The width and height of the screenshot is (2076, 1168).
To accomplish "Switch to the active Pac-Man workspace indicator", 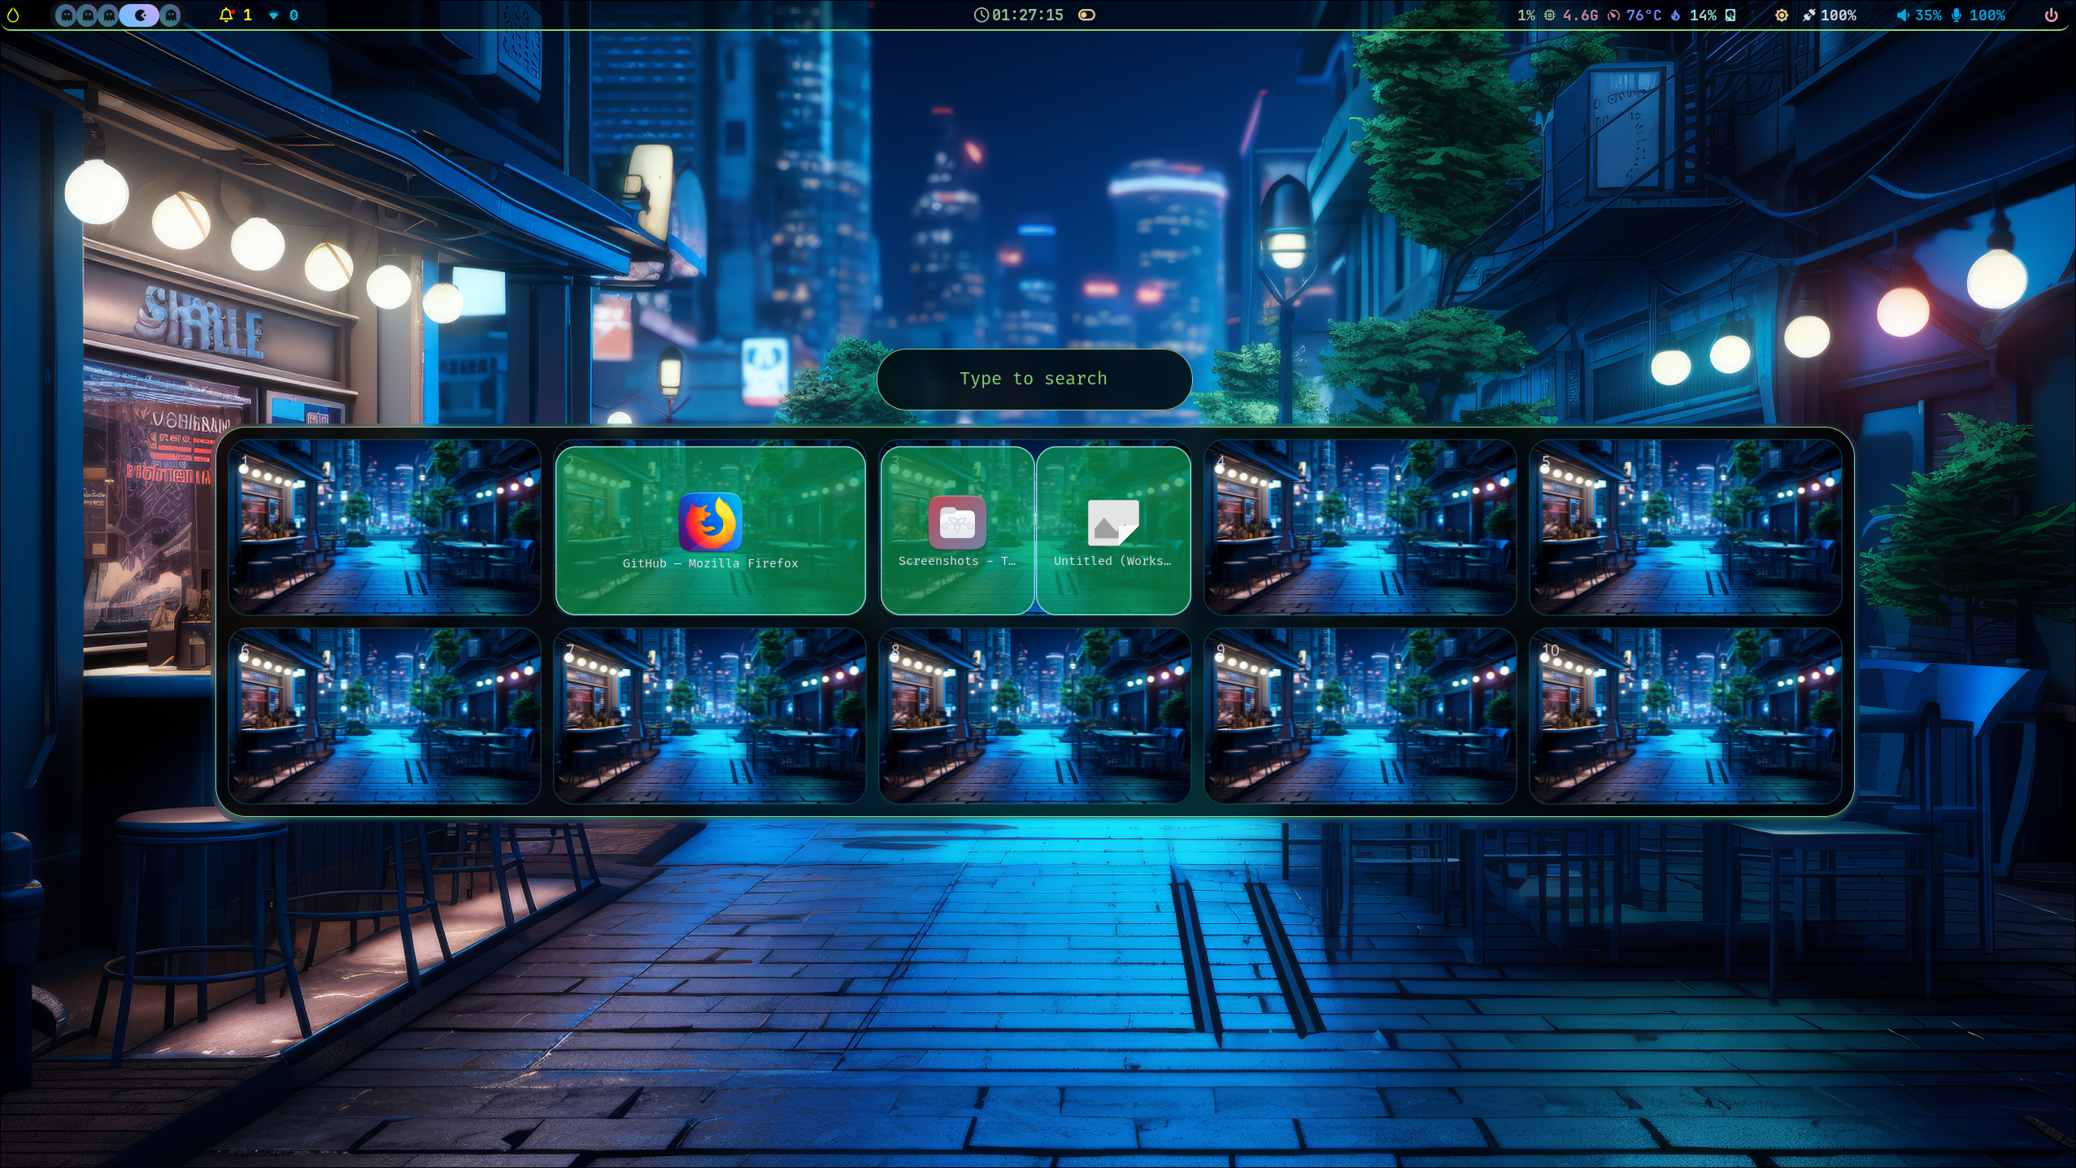I will point(140,15).
